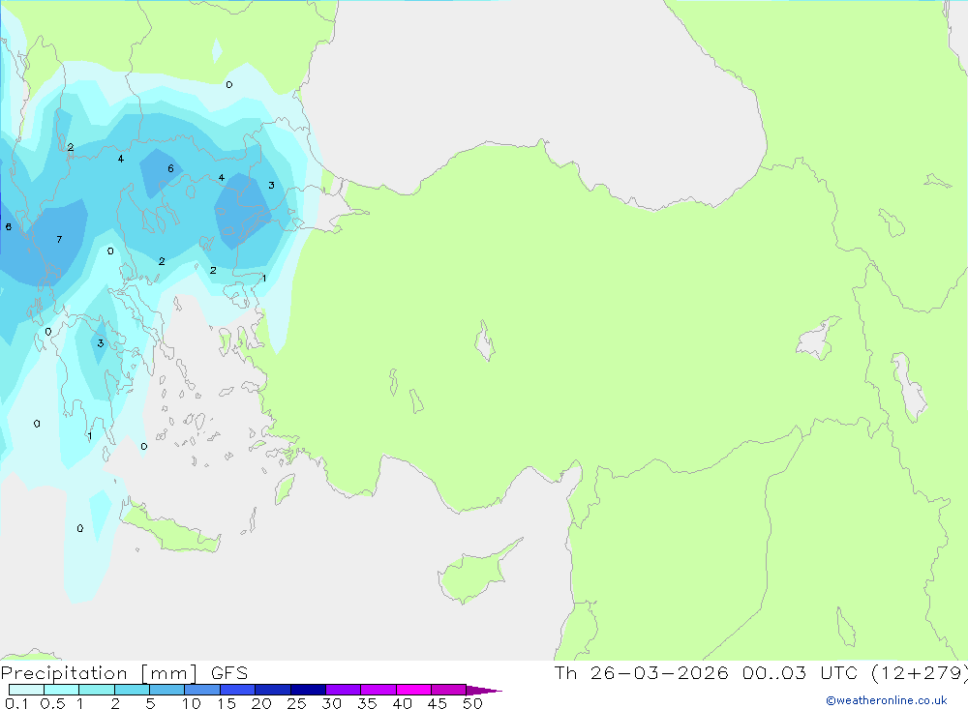Screen dimensions: 968x709
Task: Open the weatheronline.co.uk copyright link
Action: pyautogui.click(x=887, y=700)
